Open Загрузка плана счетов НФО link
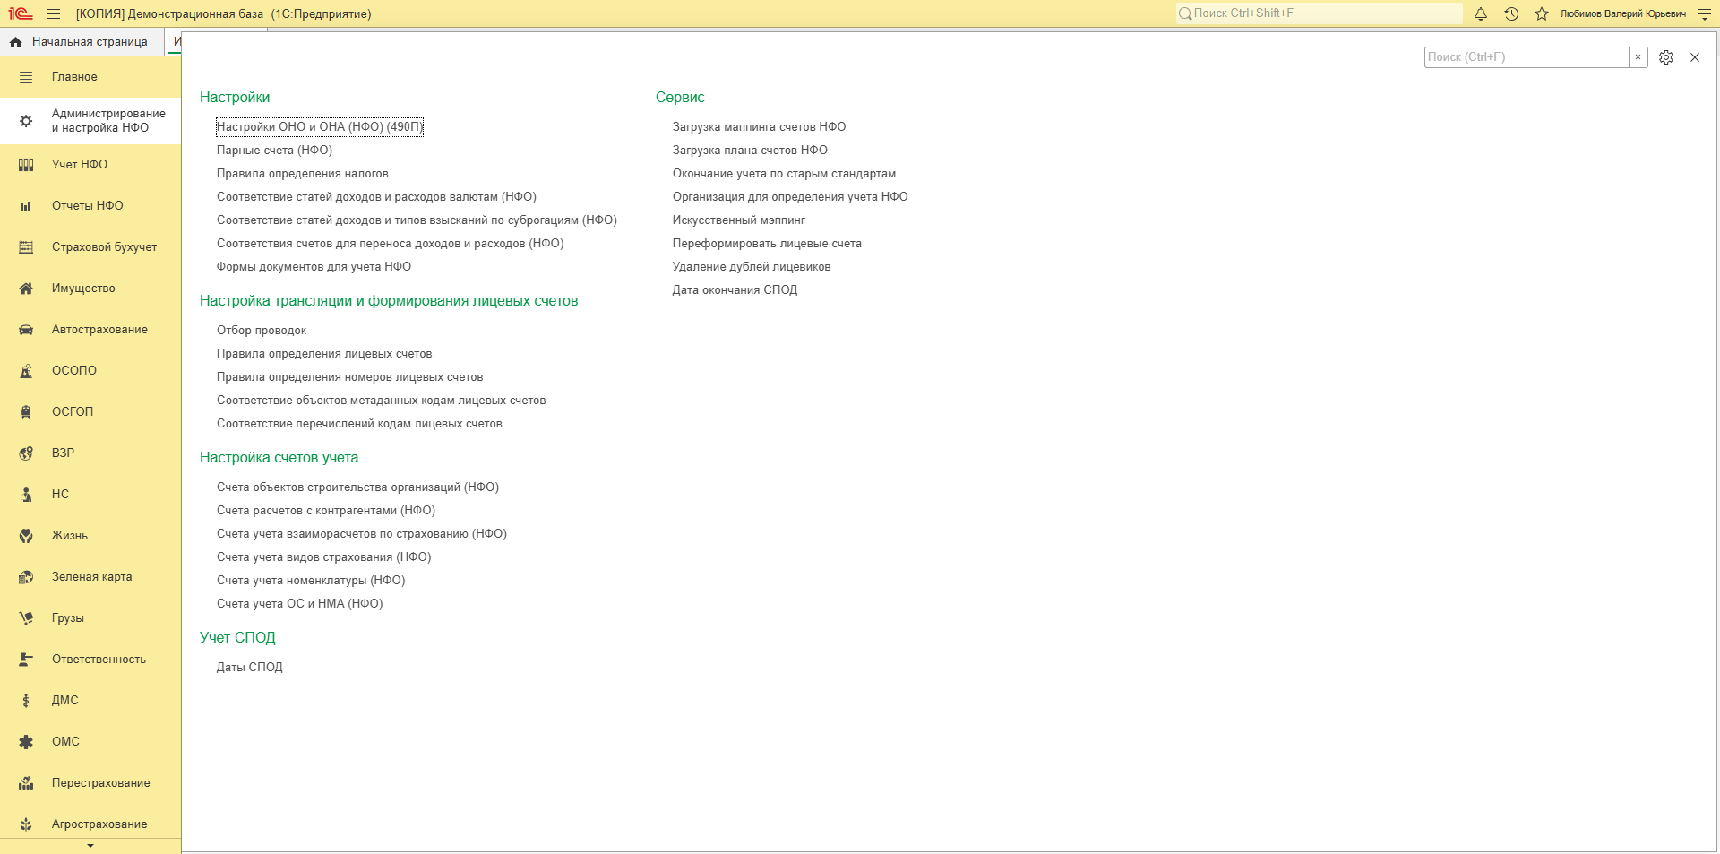Image resolution: width=1720 pixels, height=854 pixels. point(750,151)
